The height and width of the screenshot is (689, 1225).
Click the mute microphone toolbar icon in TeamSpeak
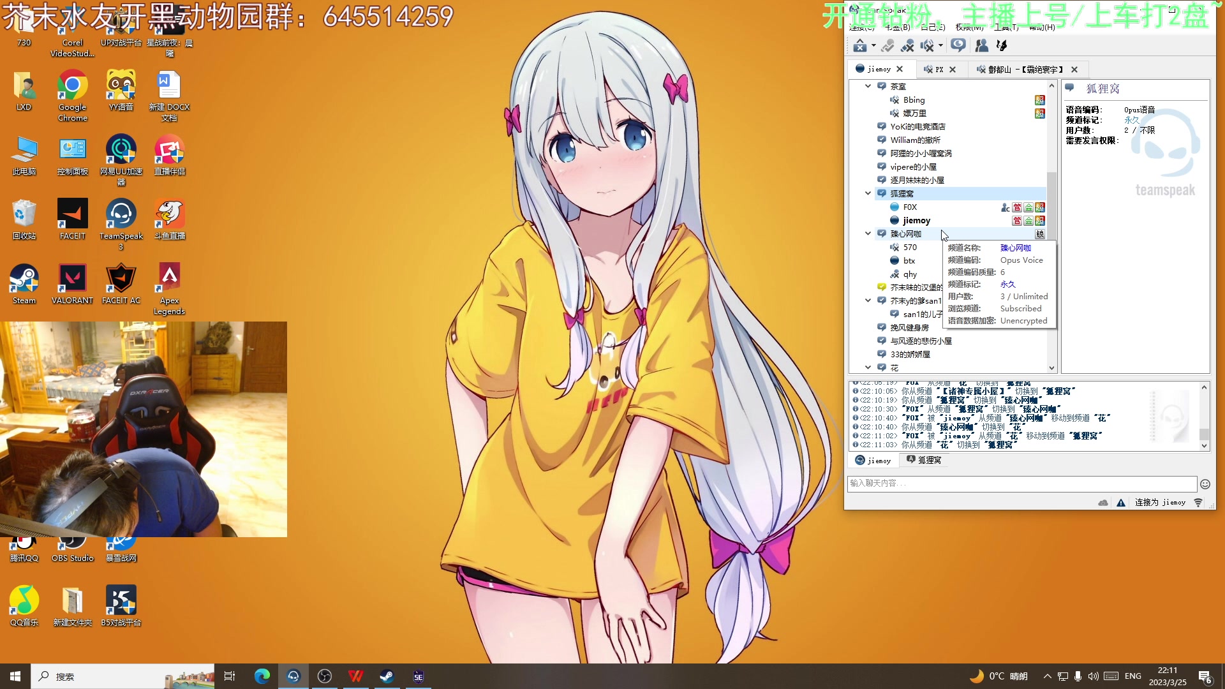pos(907,45)
